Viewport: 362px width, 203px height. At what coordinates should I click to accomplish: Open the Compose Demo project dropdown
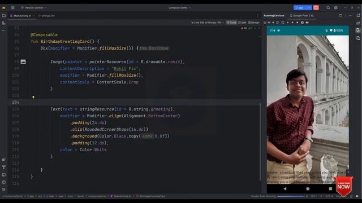[x=179, y=7]
